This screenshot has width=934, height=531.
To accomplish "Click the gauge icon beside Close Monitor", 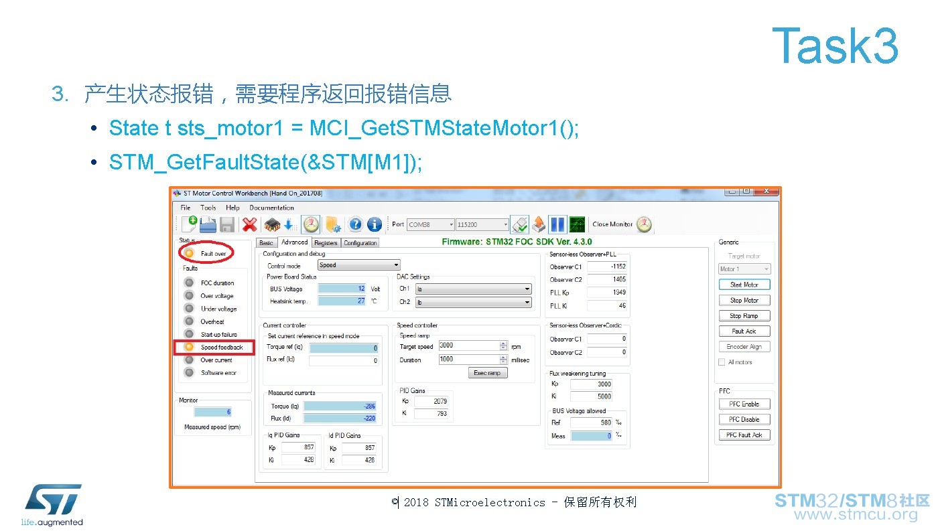I will [644, 224].
